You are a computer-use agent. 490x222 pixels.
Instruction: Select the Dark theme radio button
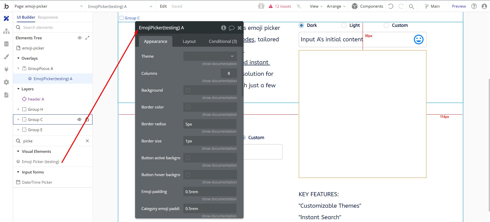point(301,25)
